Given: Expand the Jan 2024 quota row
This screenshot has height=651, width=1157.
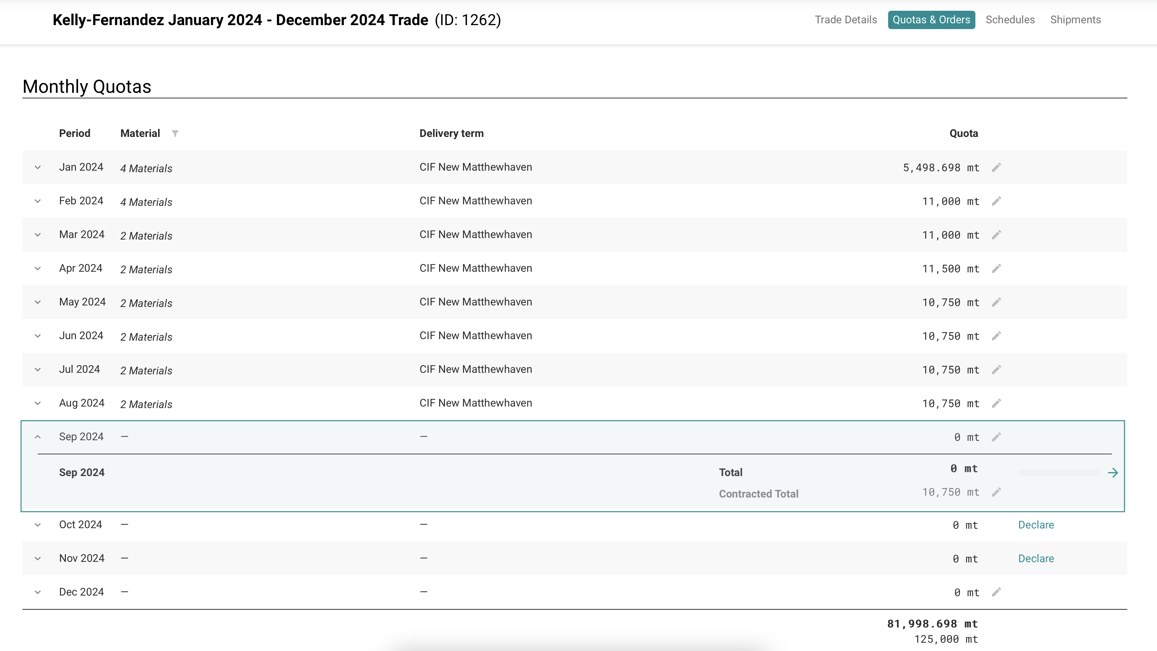Looking at the screenshot, I should click(38, 168).
